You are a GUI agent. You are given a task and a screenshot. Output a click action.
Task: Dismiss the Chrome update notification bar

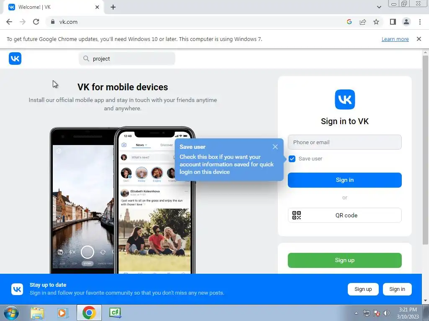coord(419,39)
